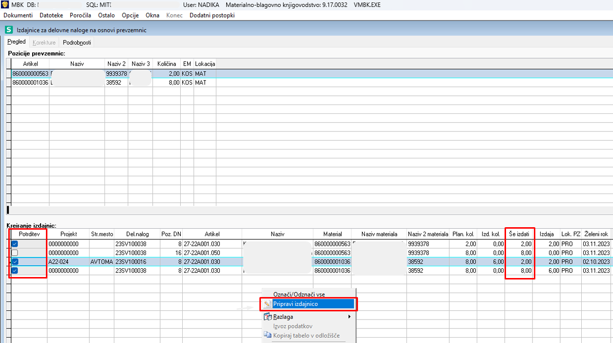Click the Naziv 2 header in upper table
Image resolution: width=613 pixels, height=343 pixels.
coord(117,64)
